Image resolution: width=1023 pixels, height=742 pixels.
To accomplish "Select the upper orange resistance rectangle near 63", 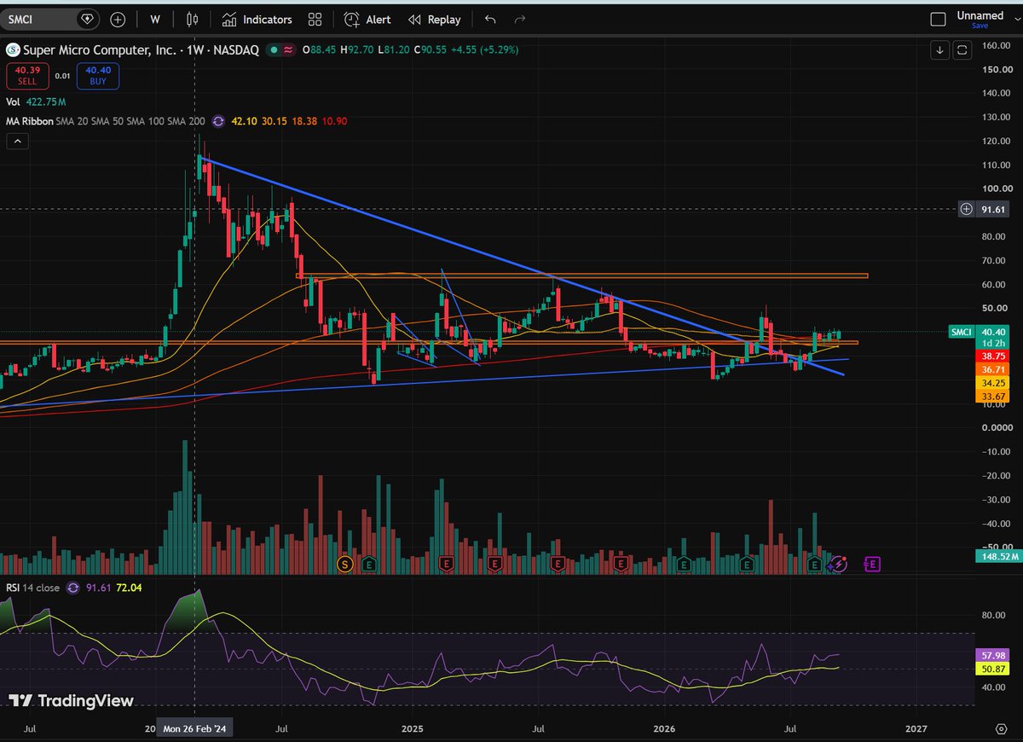I will 581,275.
